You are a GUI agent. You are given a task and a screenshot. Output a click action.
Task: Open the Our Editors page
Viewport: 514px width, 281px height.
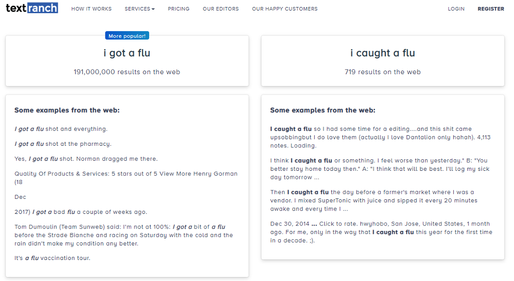(x=221, y=9)
